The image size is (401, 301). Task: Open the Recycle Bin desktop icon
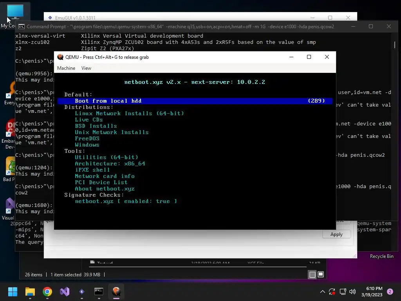click(381, 256)
